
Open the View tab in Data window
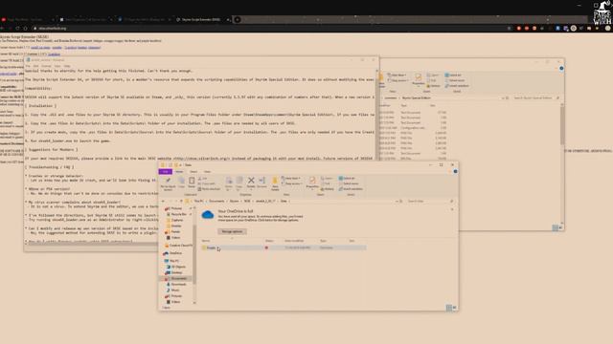(207, 172)
